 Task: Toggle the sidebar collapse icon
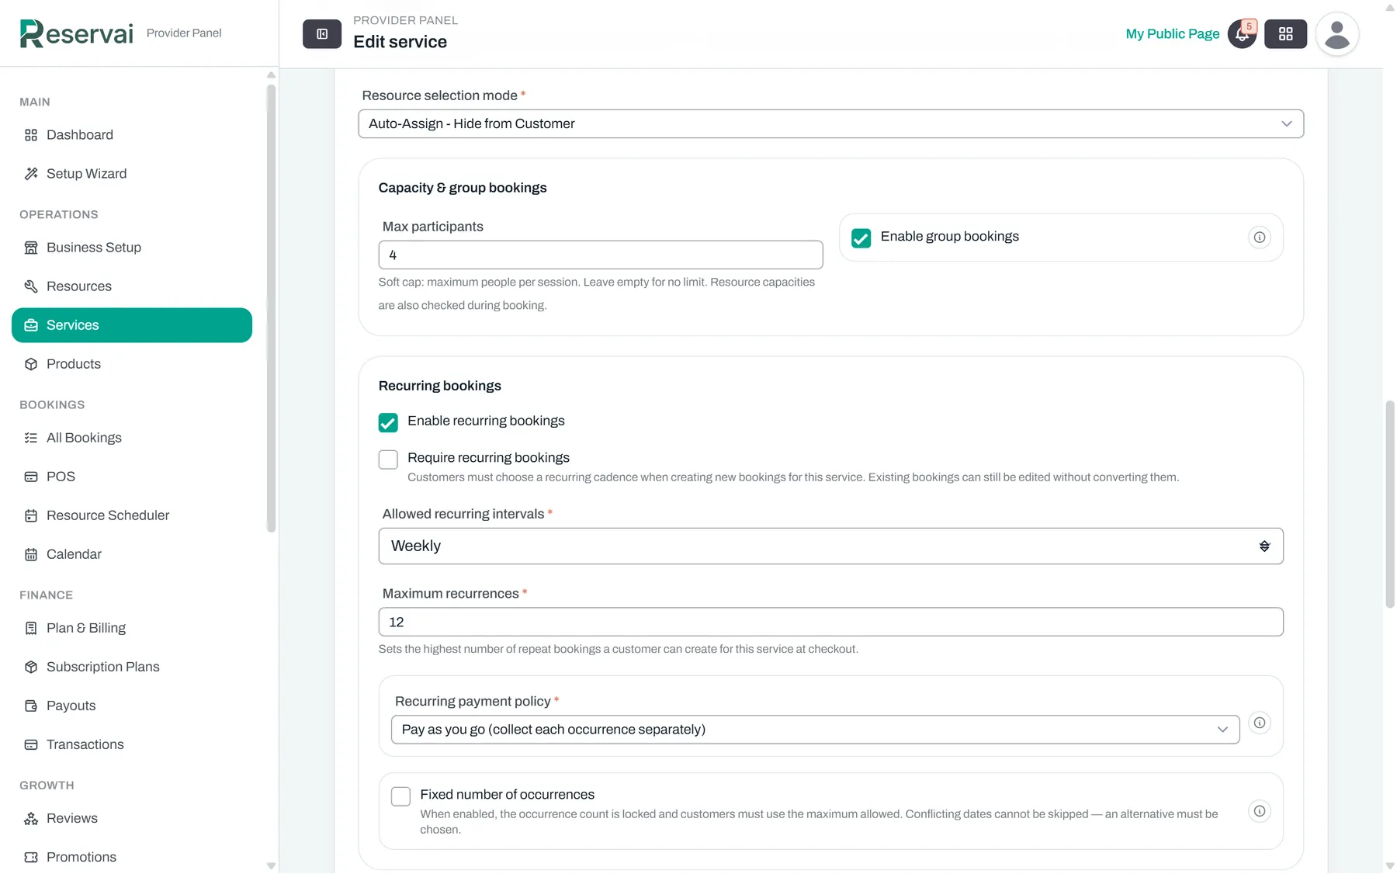click(322, 34)
